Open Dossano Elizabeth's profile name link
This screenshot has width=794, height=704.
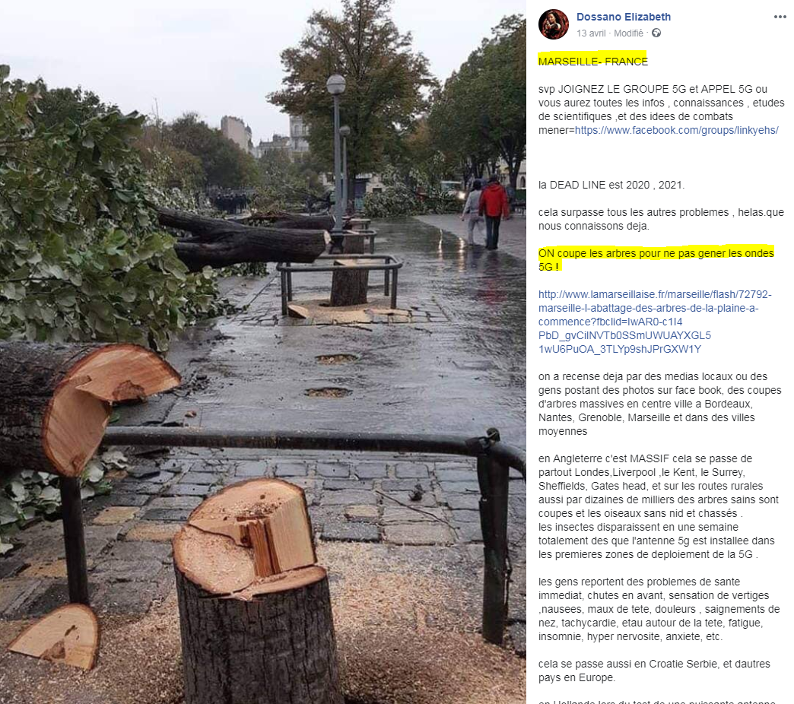click(624, 17)
